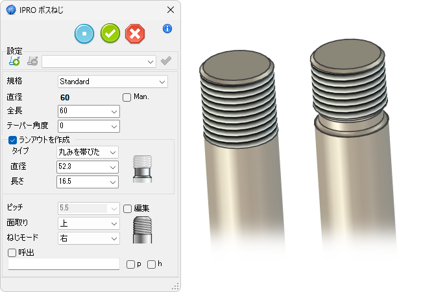This screenshot has width=423, height=292.
Task: Open the 規格 Standard dropdown
Action: coord(112,82)
